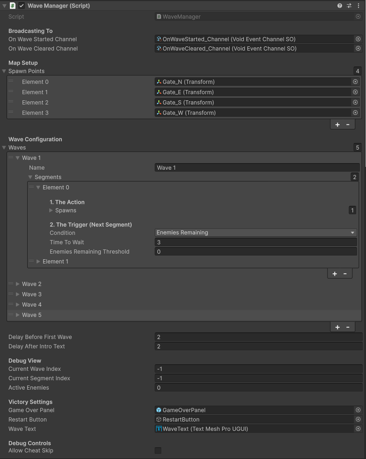The width and height of the screenshot is (366, 459).
Task: Click the Spawns array size field
Action: [x=352, y=210]
